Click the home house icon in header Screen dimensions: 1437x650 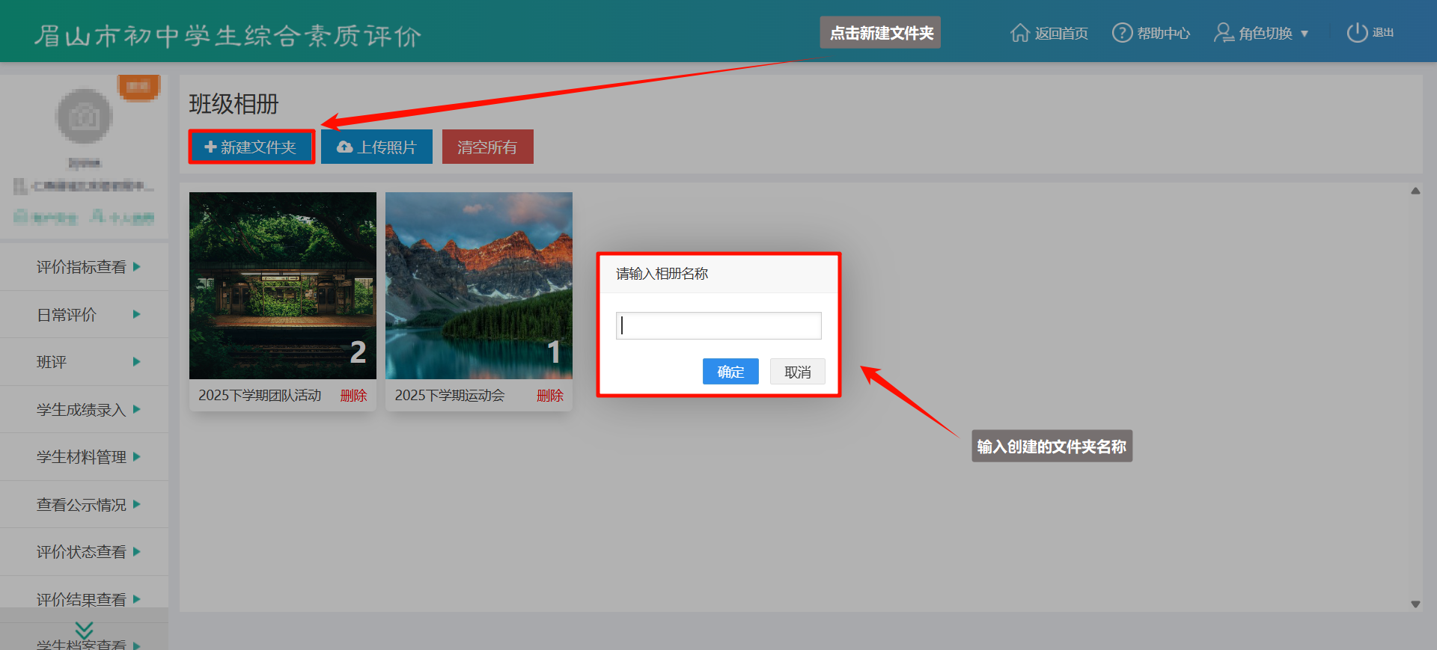pyautogui.click(x=1020, y=33)
